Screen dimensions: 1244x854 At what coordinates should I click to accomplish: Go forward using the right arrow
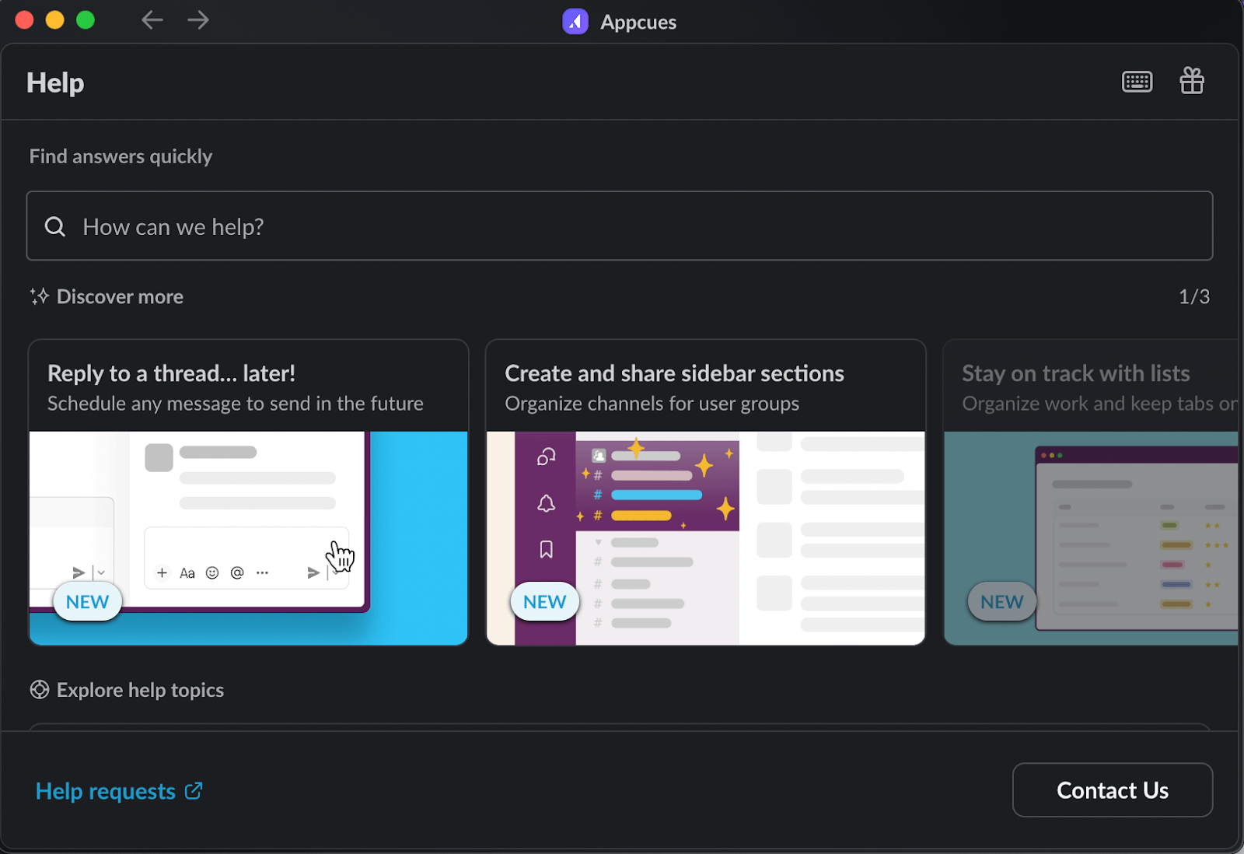coord(198,20)
